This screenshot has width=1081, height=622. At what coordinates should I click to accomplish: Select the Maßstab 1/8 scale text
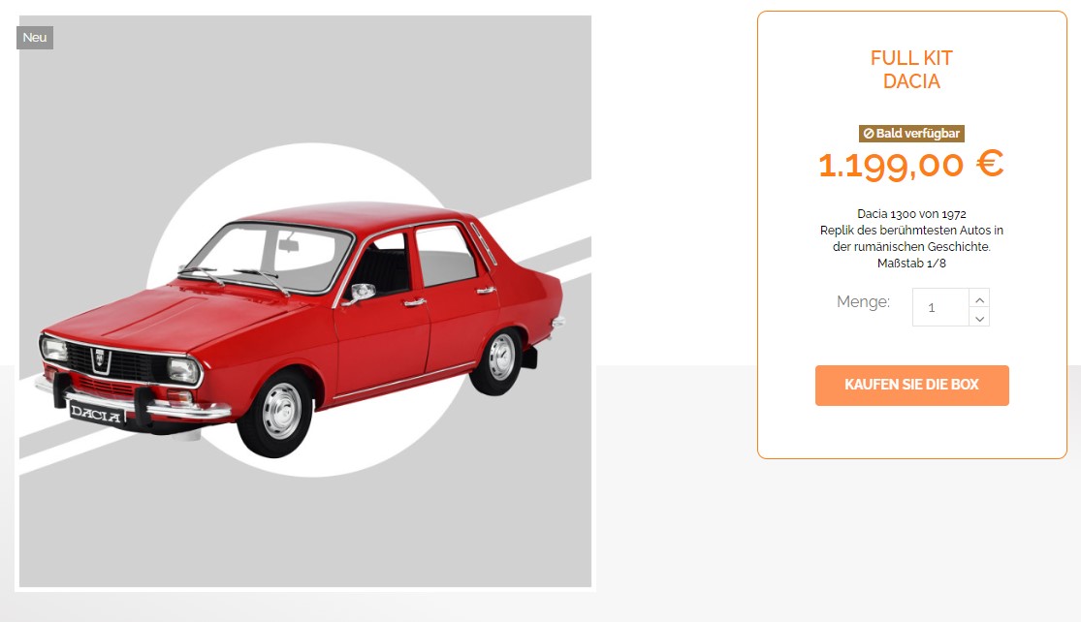(911, 264)
